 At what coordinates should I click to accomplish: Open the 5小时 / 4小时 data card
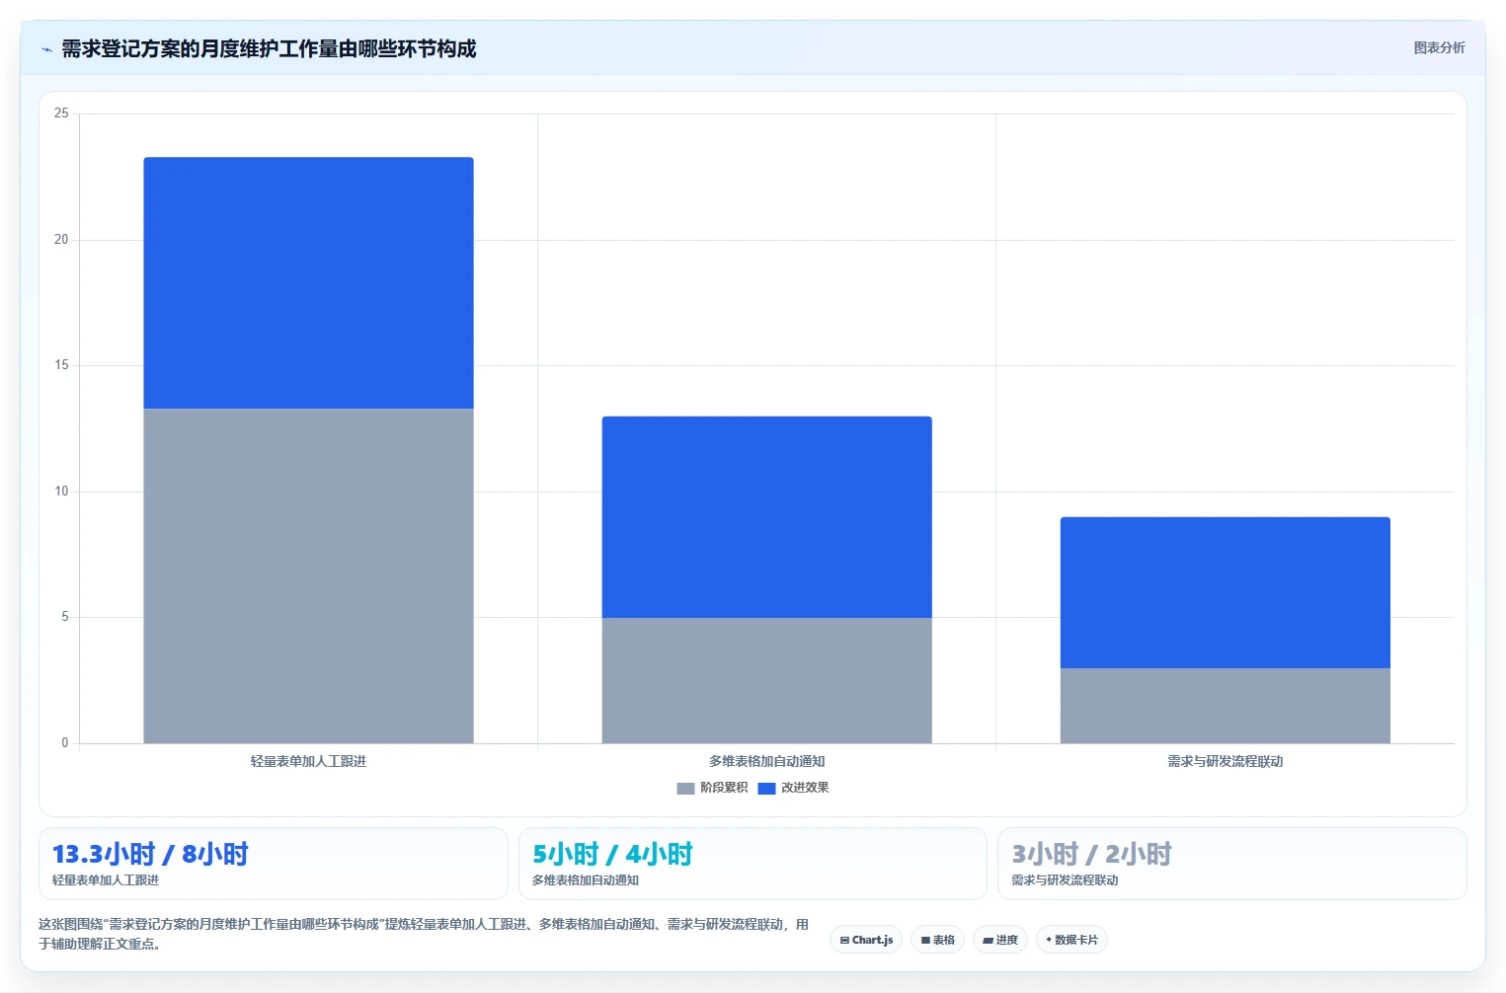pos(753,864)
